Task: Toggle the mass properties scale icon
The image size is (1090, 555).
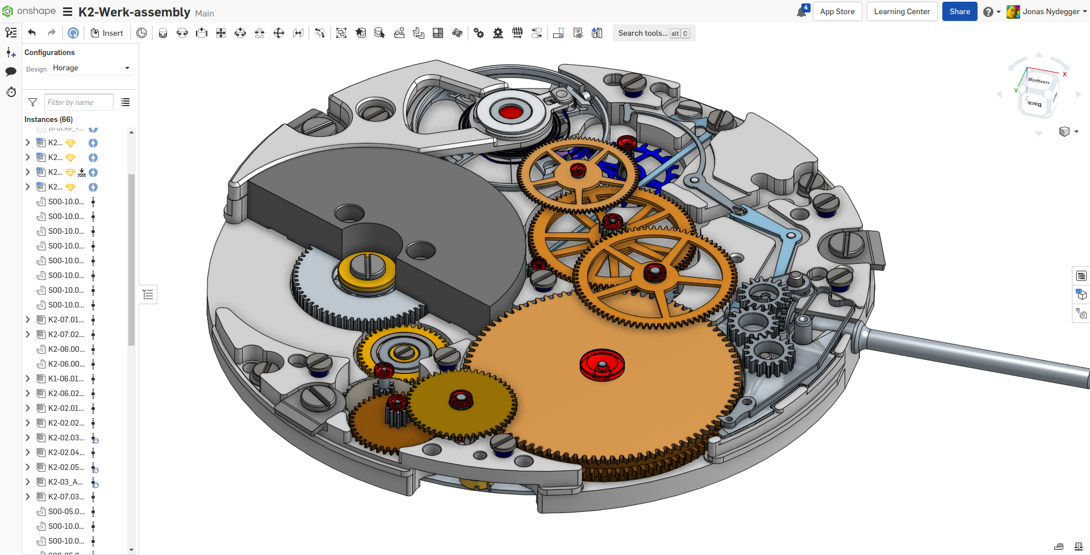Action: click(x=1078, y=546)
